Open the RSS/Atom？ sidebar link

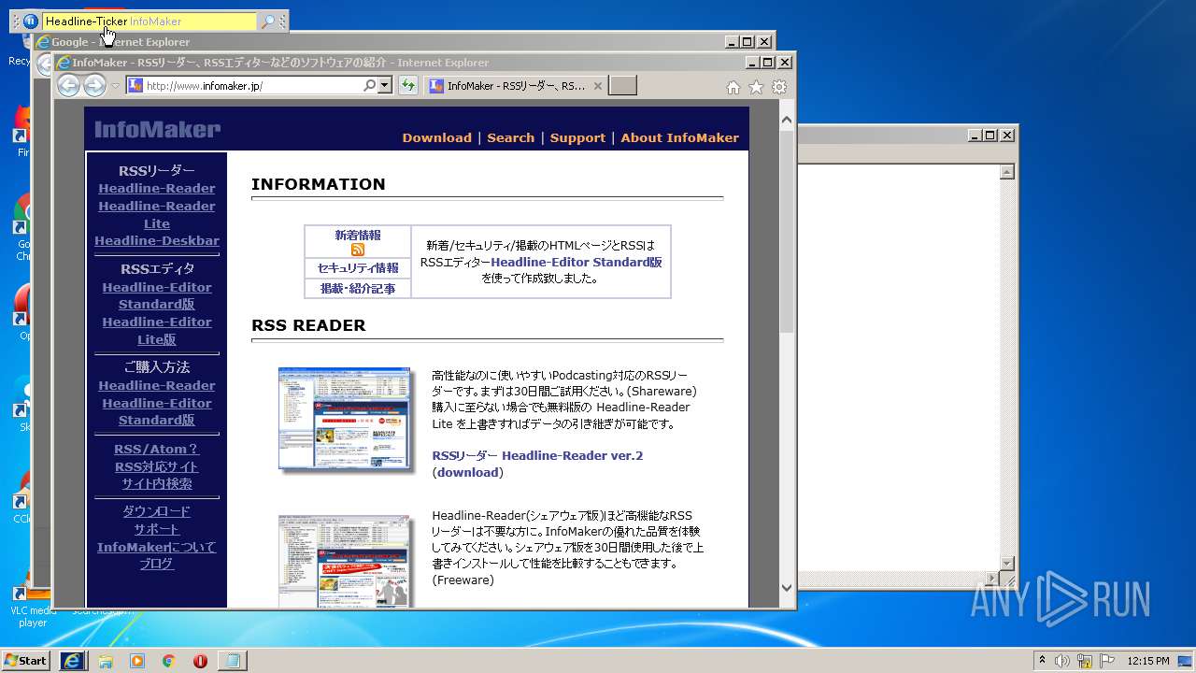pyautogui.click(x=157, y=449)
